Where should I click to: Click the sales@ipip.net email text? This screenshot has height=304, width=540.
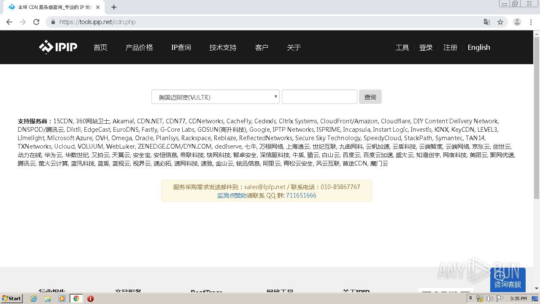point(265,187)
